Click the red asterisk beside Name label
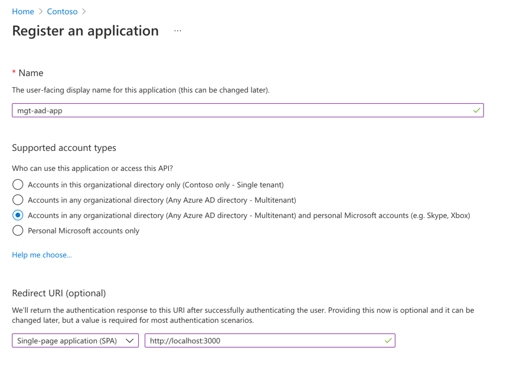Screen dimensions: 510x383 [x=14, y=72]
